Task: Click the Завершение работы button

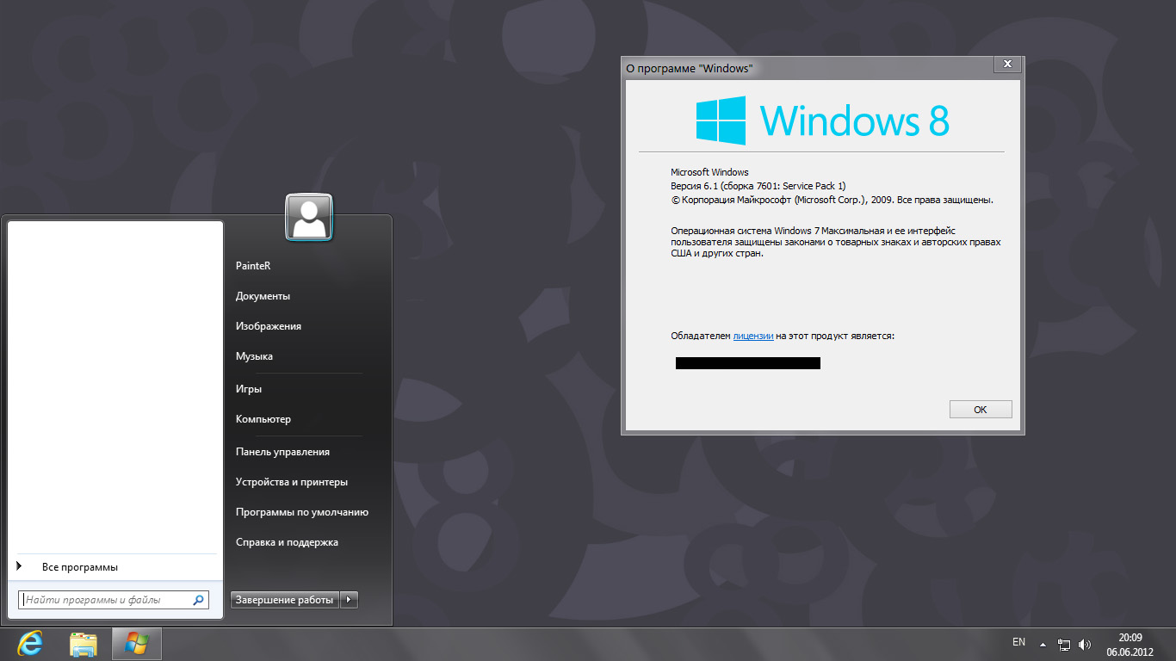Action: tap(285, 600)
